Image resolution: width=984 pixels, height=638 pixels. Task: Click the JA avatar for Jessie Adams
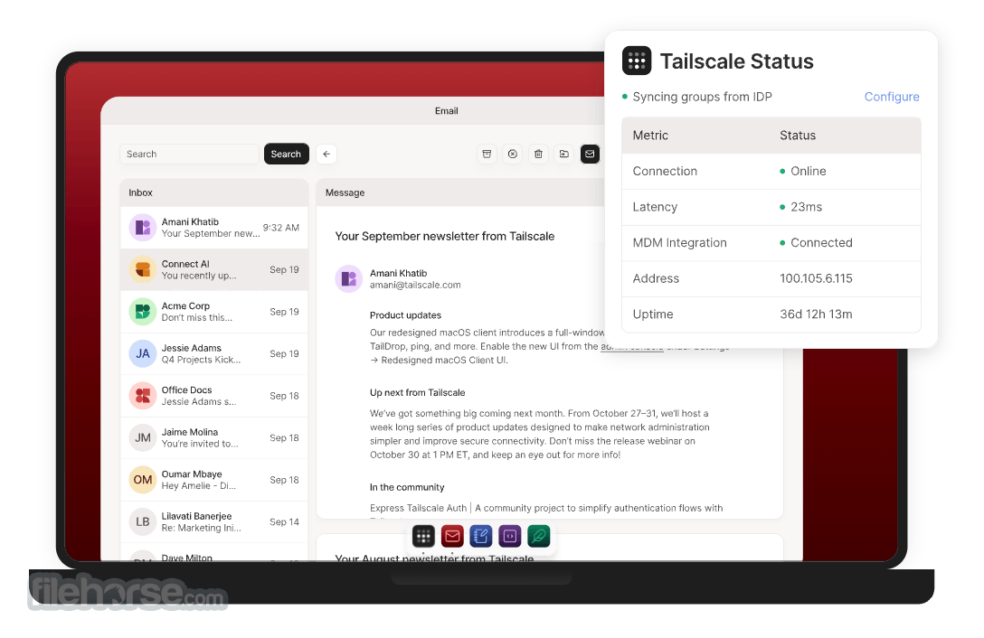143,353
